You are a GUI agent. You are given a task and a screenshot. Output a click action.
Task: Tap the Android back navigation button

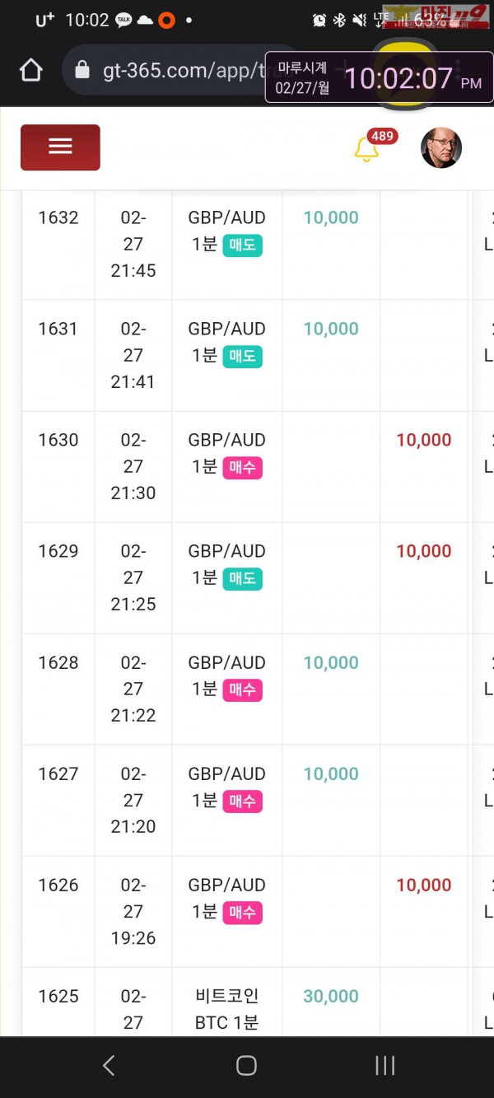109,1065
